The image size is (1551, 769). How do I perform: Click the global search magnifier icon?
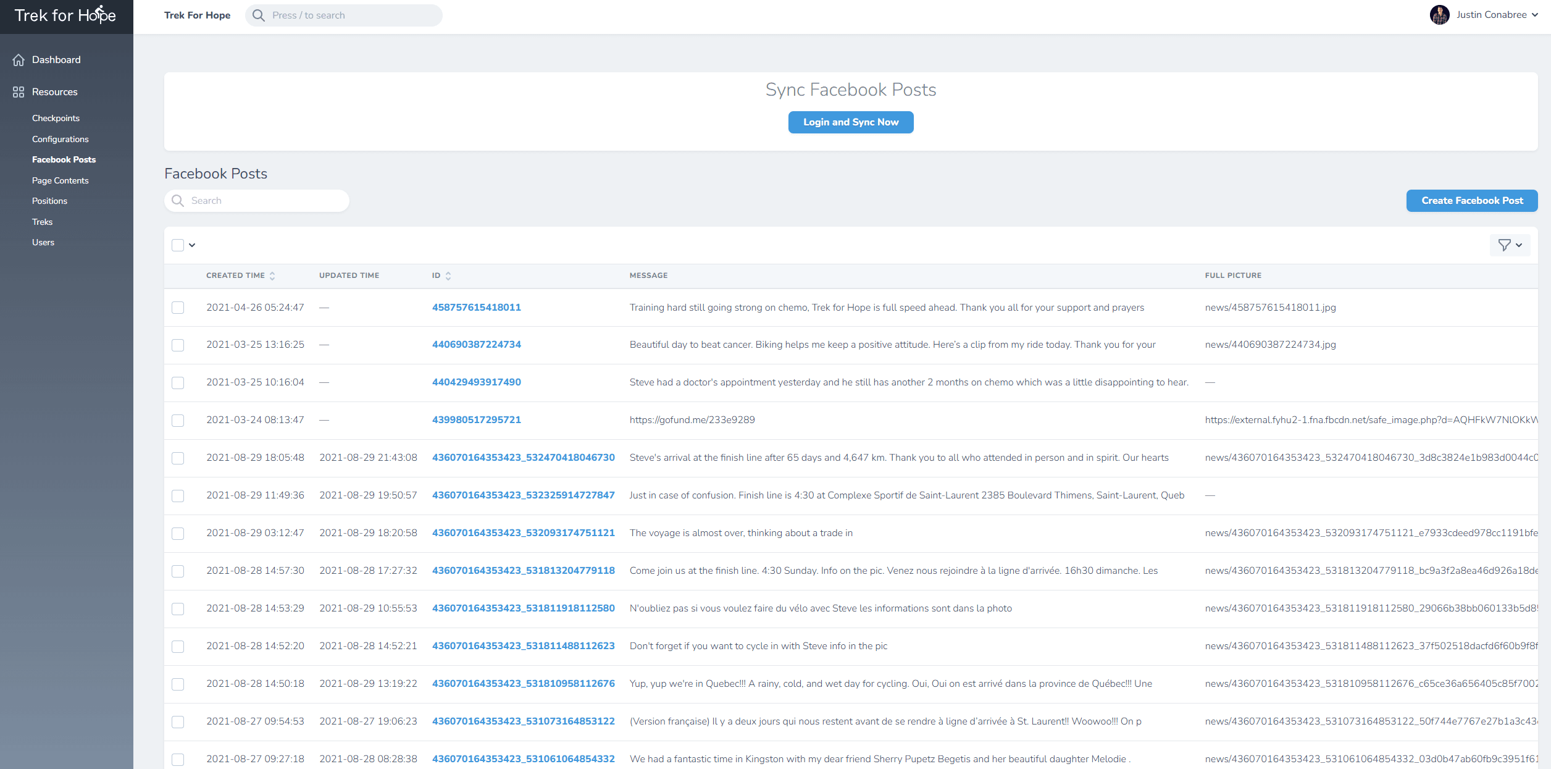(x=259, y=15)
